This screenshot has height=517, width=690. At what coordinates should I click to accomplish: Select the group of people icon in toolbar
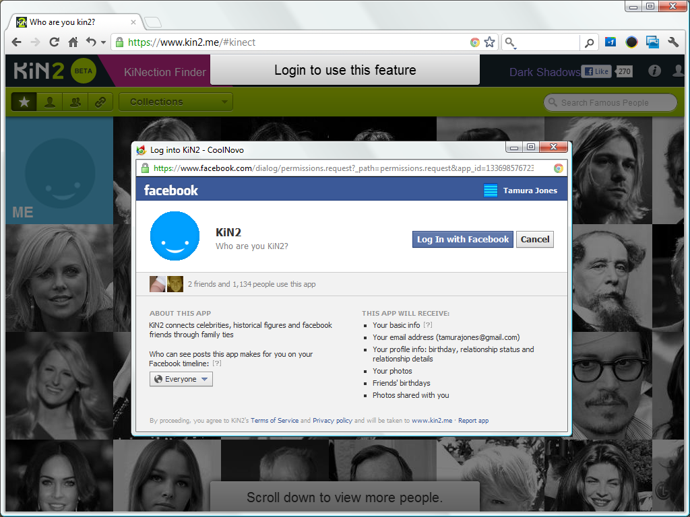coord(75,102)
